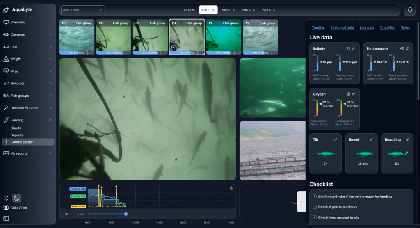Open the Weather link
420x228 pixels.
[x=318, y=27]
